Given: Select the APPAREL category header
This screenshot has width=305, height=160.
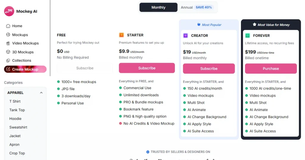Looking at the screenshot, I should [25, 93].
